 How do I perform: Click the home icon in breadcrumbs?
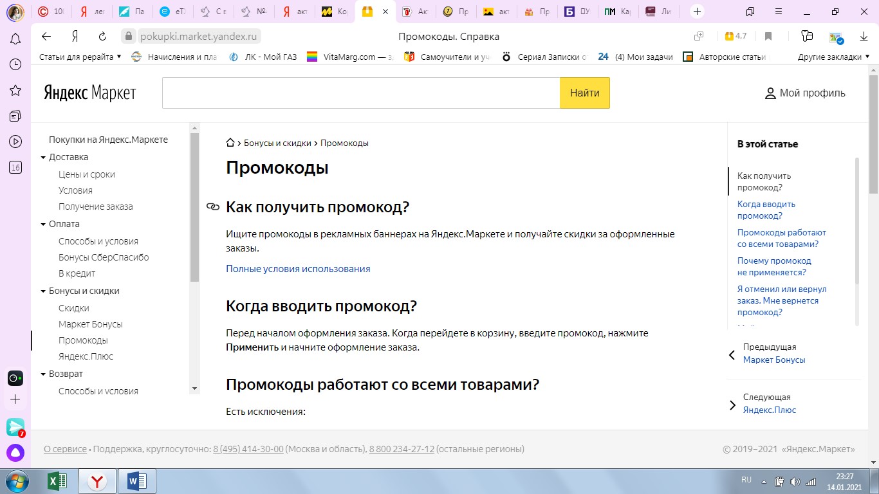pos(230,143)
